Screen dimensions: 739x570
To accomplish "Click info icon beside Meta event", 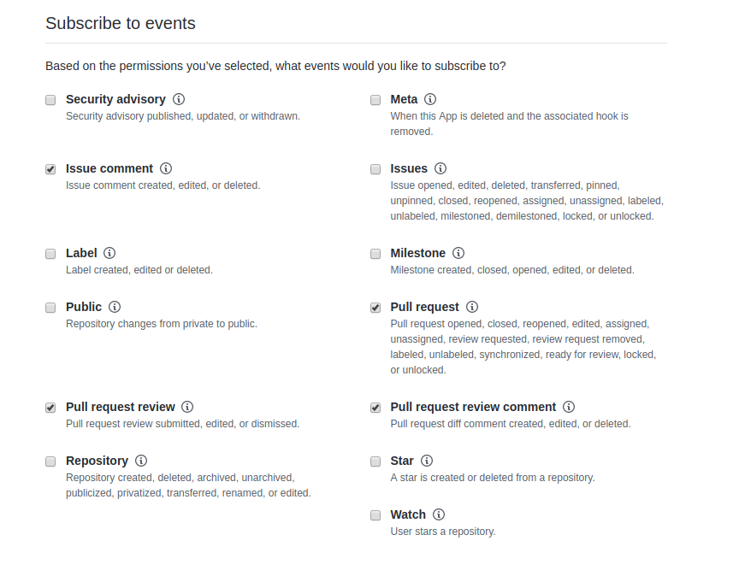I will (x=430, y=99).
